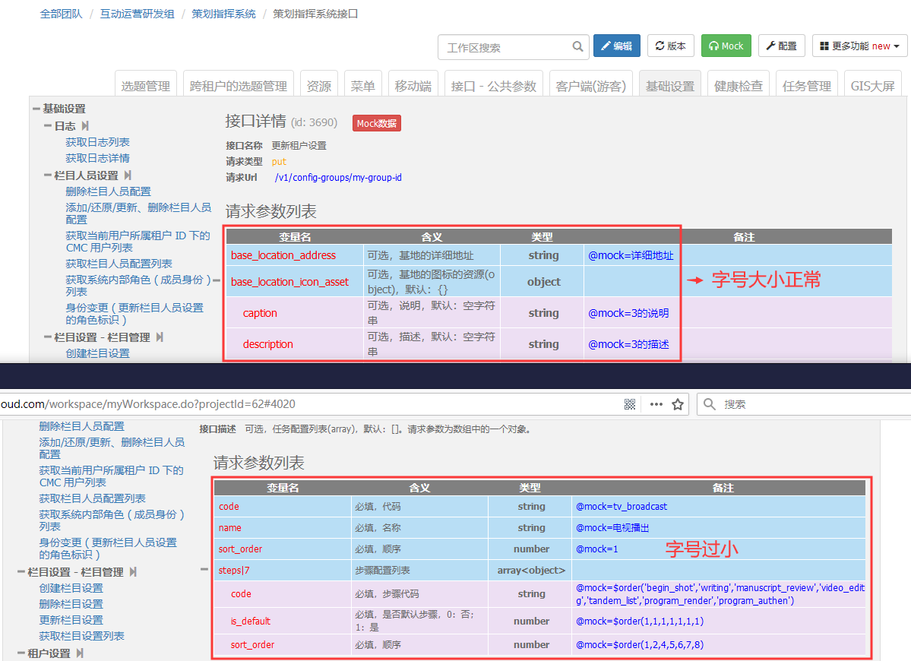The width and height of the screenshot is (911, 661).
Task: Click the 工作区搜索 input field
Action: pyautogui.click(x=505, y=47)
